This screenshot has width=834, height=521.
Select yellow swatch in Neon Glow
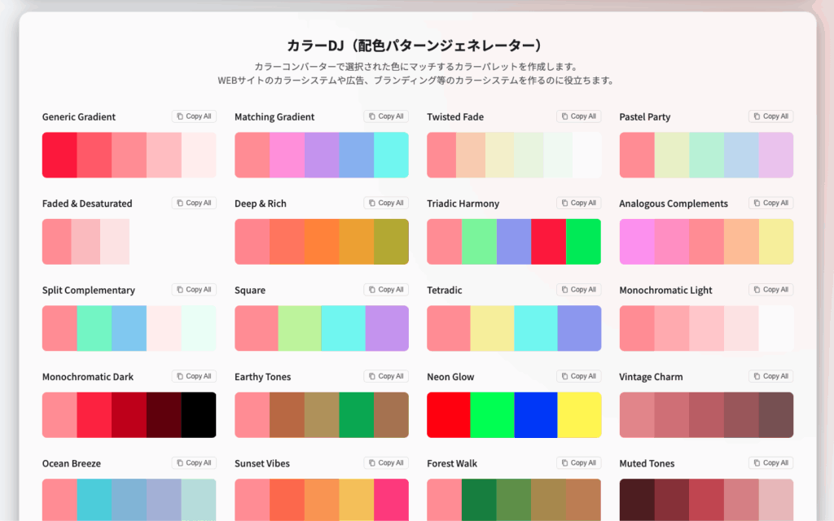(579, 414)
